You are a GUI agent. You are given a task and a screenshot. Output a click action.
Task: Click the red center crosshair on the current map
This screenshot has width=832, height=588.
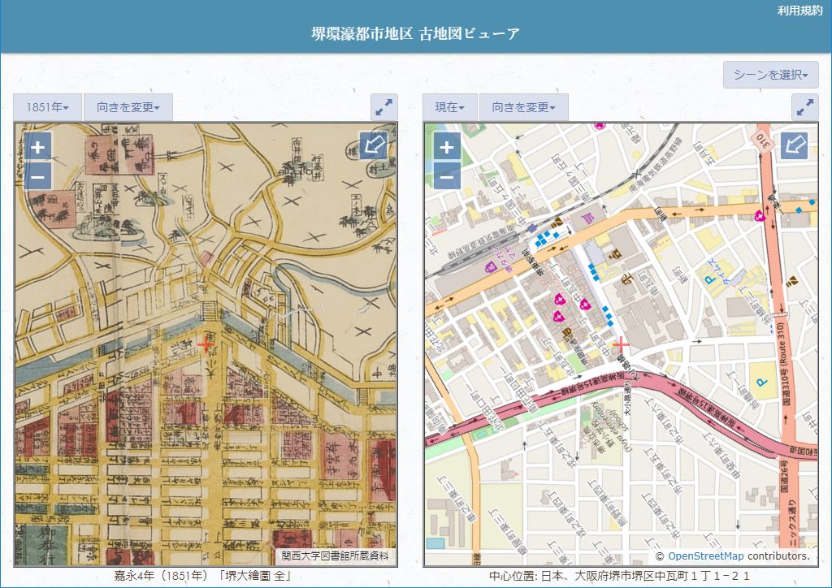point(621,345)
